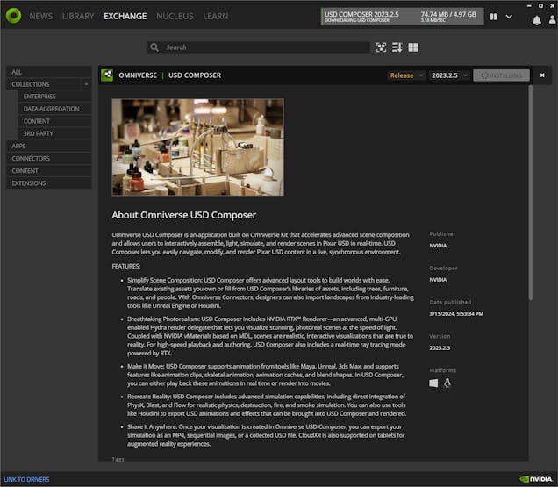Open the Nucleus tab

pos(175,16)
